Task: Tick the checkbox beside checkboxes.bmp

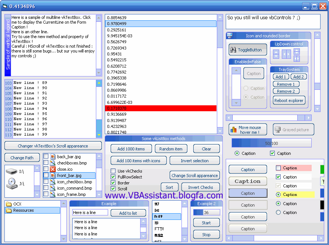Action: [46, 163]
